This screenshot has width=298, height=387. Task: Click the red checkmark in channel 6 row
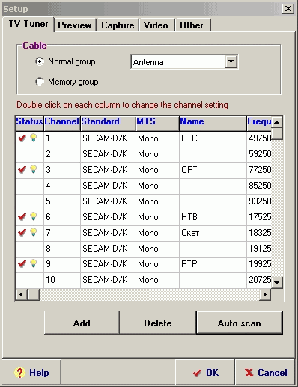22,216
